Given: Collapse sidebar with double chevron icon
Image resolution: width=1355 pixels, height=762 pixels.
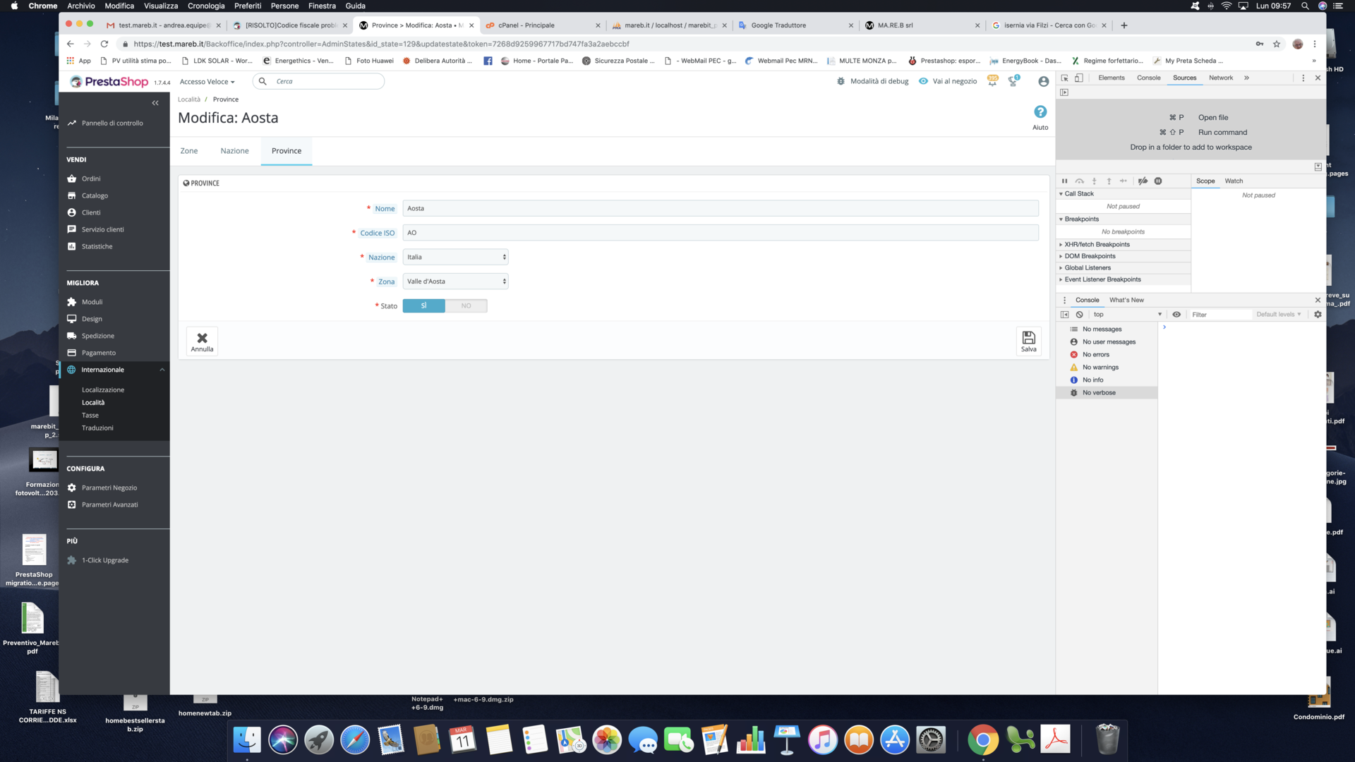Looking at the screenshot, I should click(x=155, y=103).
